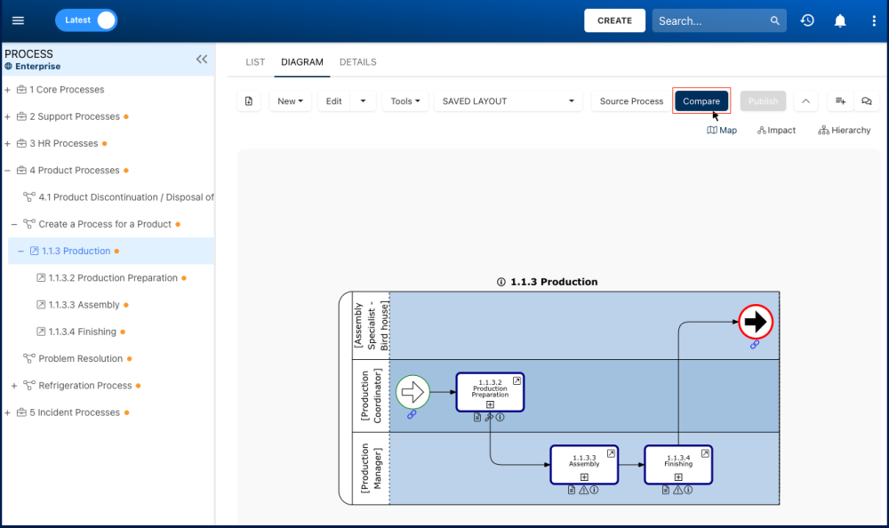Click the start event arrow in diagram
Viewport: 889px width, 528px height.
(x=412, y=392)
